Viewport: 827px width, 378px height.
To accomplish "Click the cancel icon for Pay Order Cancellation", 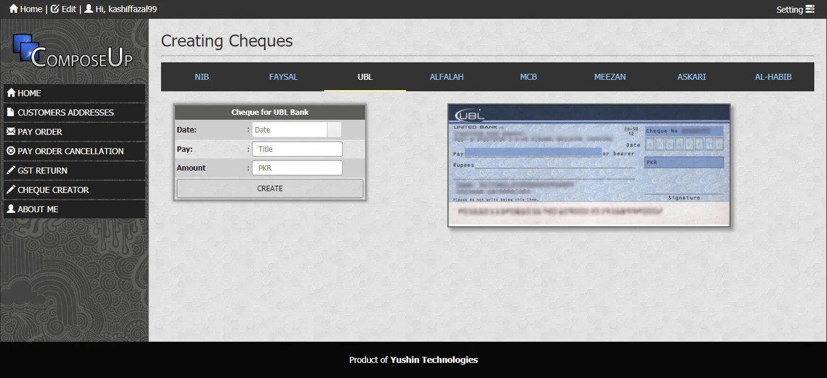I will (x=11, y=151).
